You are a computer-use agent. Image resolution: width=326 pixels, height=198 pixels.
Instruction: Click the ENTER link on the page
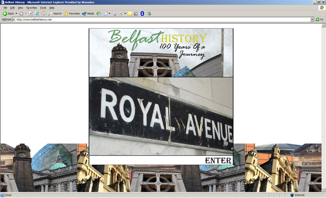pos(218,160)
